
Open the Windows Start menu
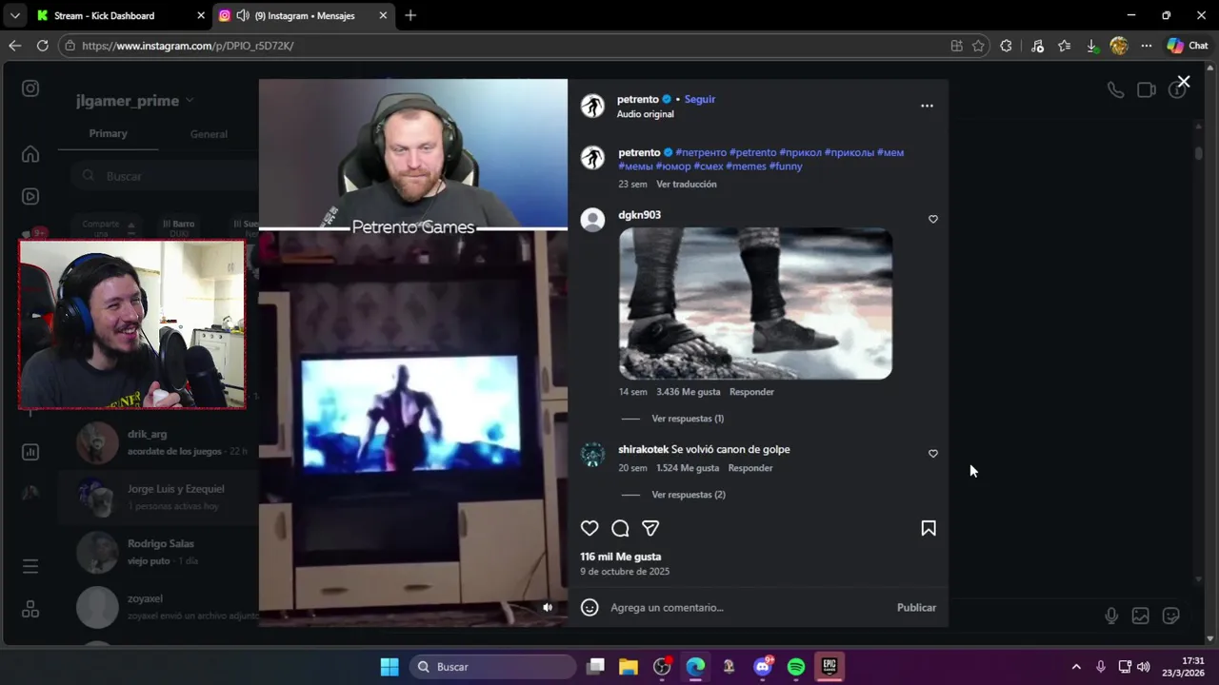pyautogui.click(x=390, y=667)
